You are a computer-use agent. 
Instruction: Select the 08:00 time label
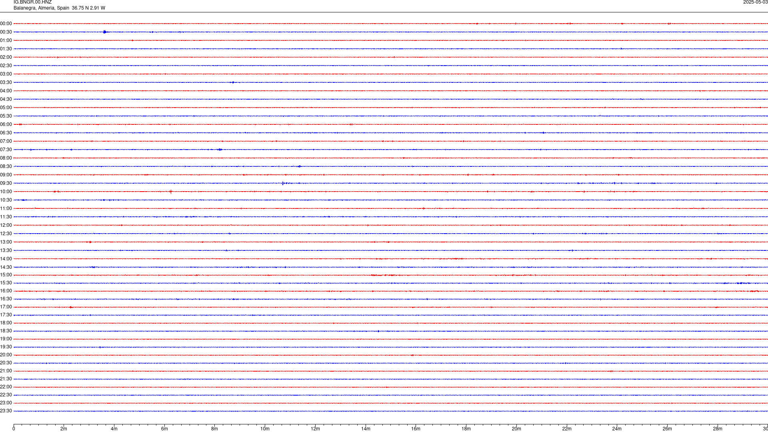(6, 158)
